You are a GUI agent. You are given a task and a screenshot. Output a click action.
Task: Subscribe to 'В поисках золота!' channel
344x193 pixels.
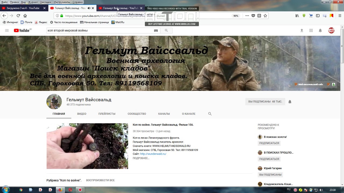tap(269, 143)
